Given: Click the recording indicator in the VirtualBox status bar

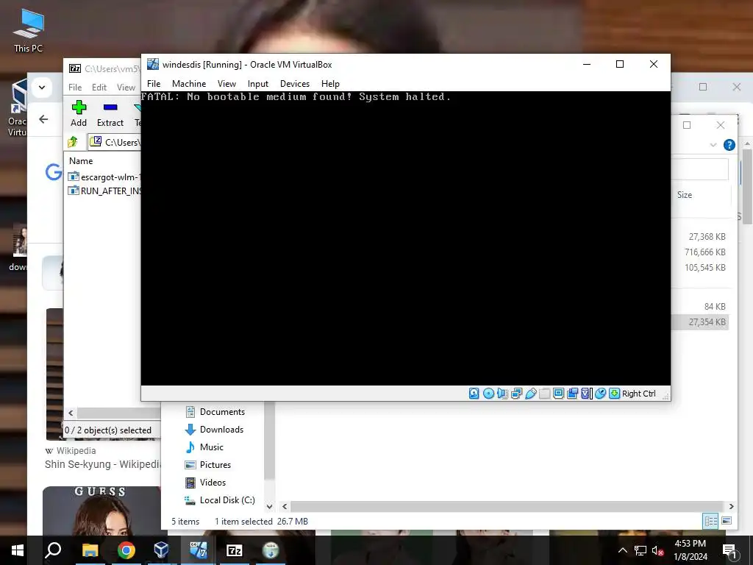Looking at the screenshot, I should [572, 394].
